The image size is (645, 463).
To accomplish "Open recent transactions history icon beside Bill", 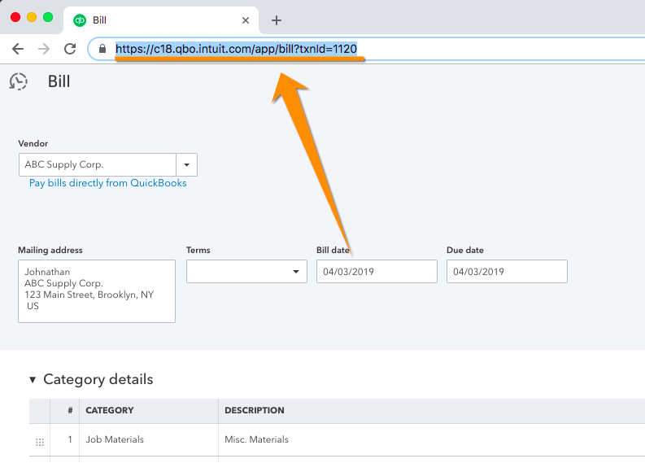I will [x=19, y=81].
